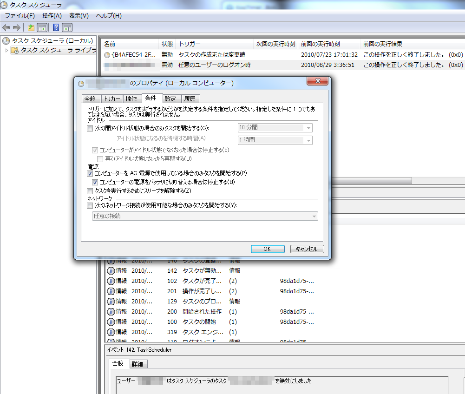Click the blue help question mark icon
This screenshot has width=465, height=394.
pyautogui.click(x=56, y=27)
